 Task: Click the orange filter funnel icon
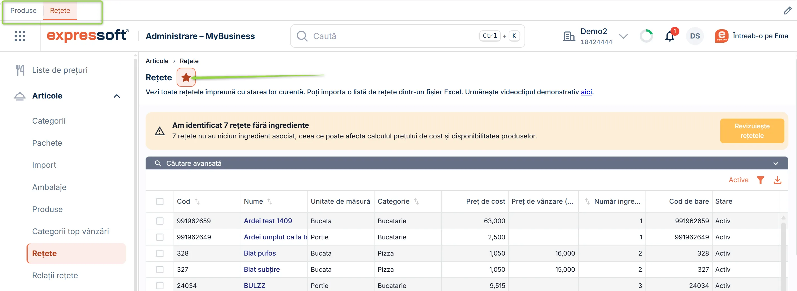click(x=760, y=180)
